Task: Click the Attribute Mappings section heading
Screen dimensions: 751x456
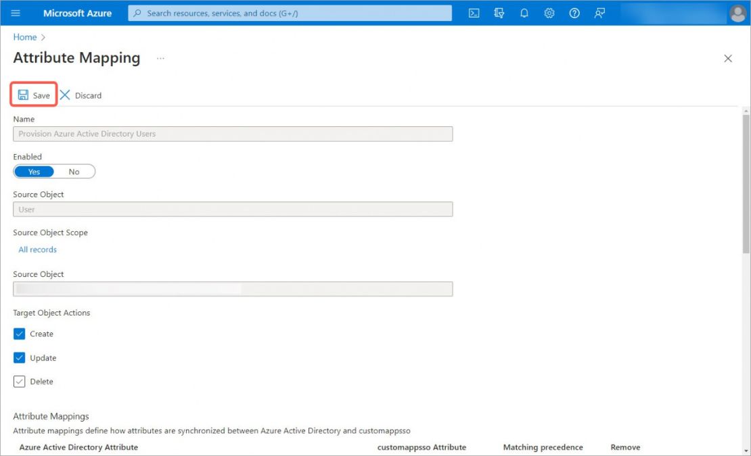Action: pos(51,416)
